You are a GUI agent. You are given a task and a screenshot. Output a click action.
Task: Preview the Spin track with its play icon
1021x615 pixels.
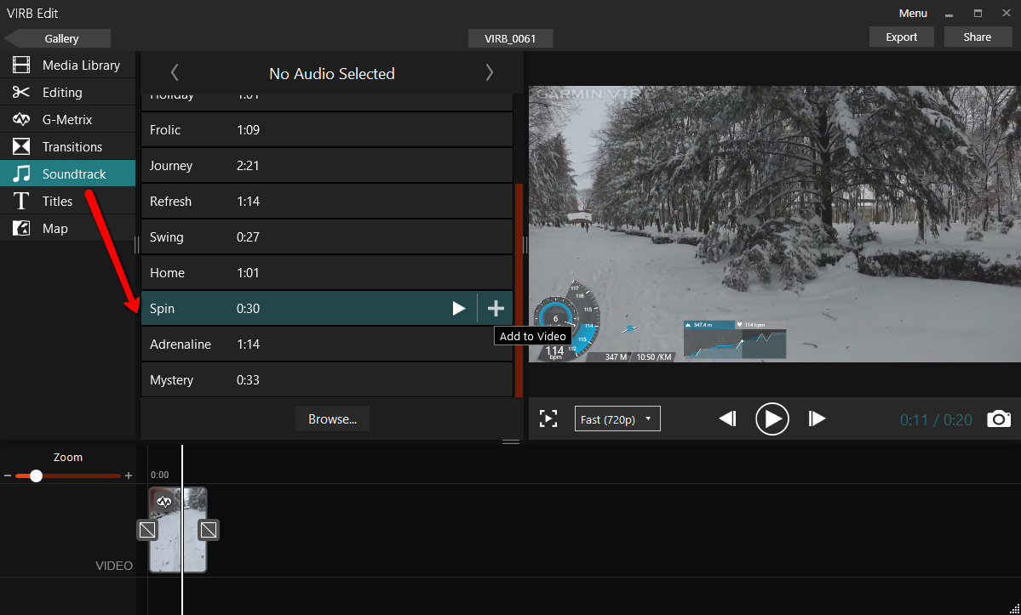click(459, 309)
